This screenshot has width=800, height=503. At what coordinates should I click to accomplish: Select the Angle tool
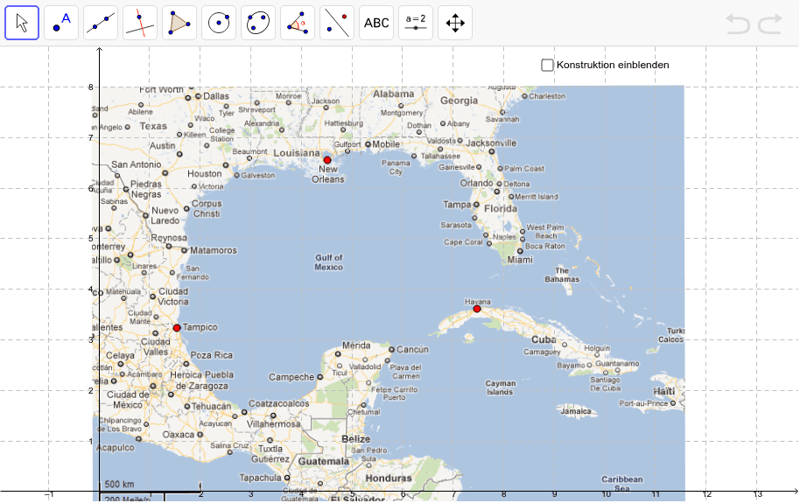coord(298,23)
